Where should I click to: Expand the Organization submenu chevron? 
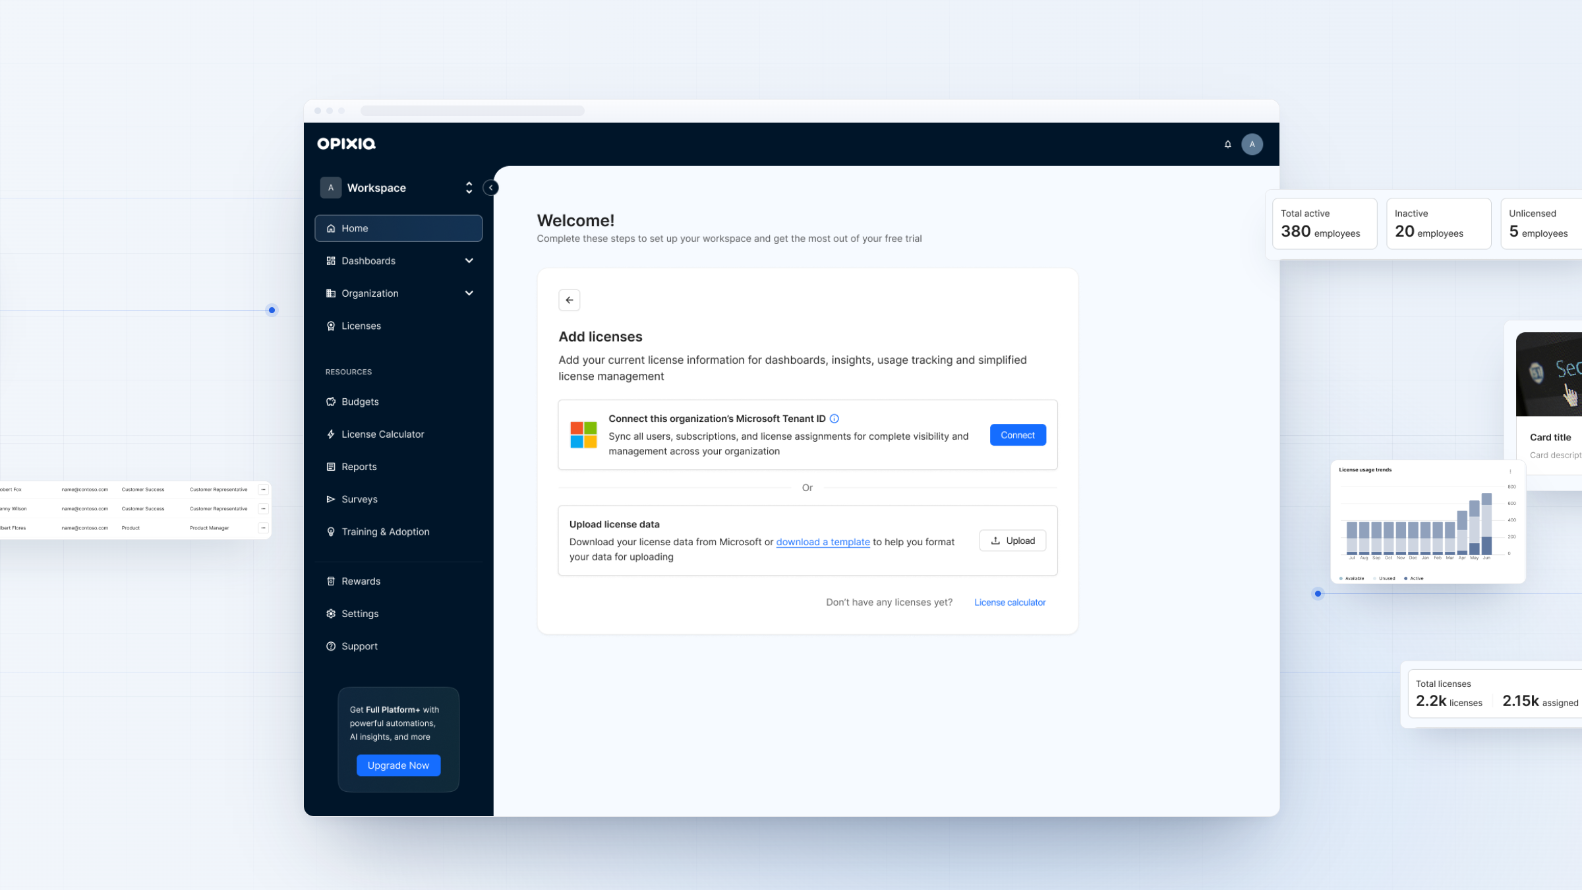[x=469, y=293]
